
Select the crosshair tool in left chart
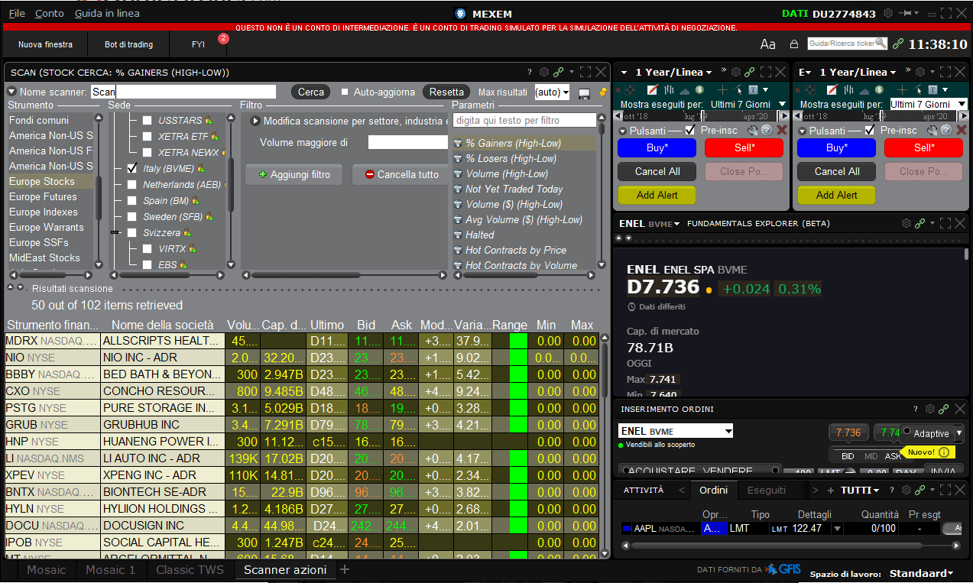pos(722,89)
